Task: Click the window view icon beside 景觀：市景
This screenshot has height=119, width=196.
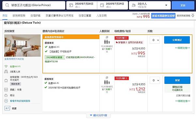Action: 6,89
